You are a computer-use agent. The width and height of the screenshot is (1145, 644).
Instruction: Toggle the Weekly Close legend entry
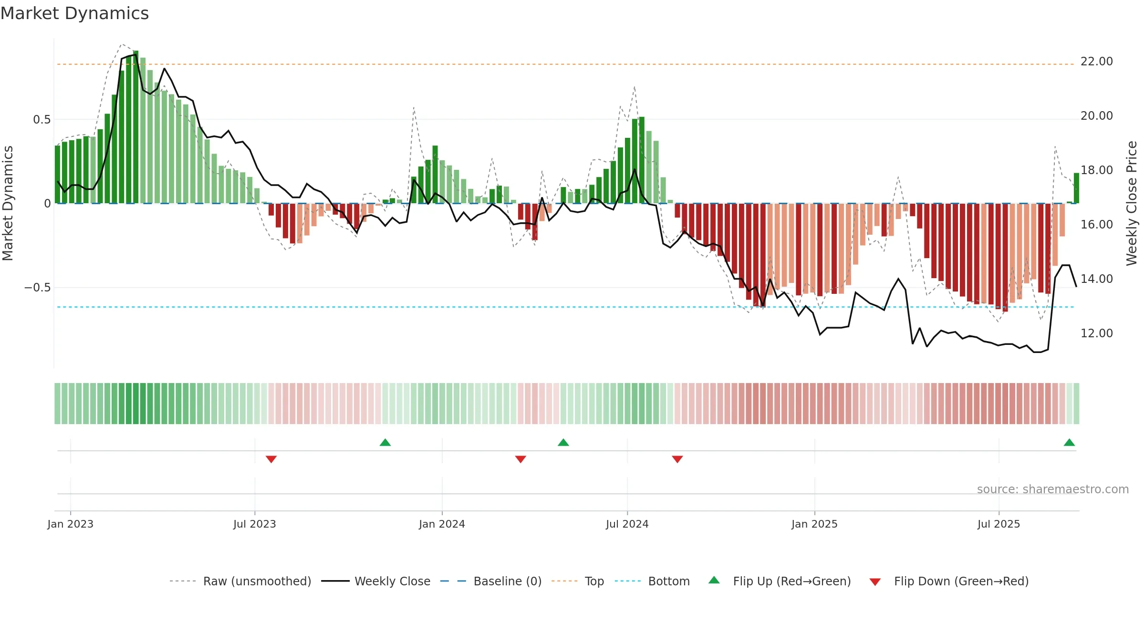coord(375,581)
